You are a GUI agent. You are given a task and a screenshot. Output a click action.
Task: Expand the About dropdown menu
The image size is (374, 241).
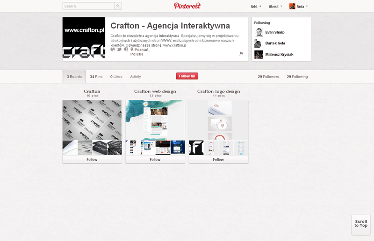[275, 7]
